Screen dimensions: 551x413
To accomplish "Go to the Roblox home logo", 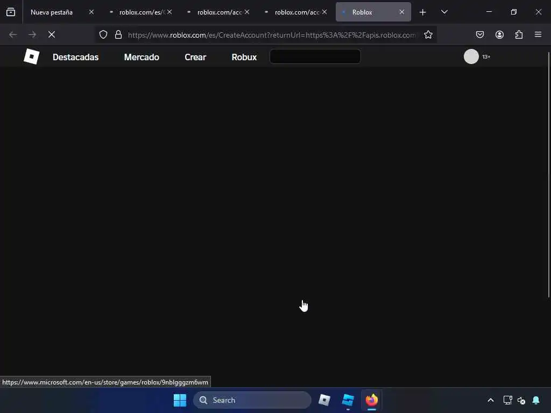I will coord(31,56).
